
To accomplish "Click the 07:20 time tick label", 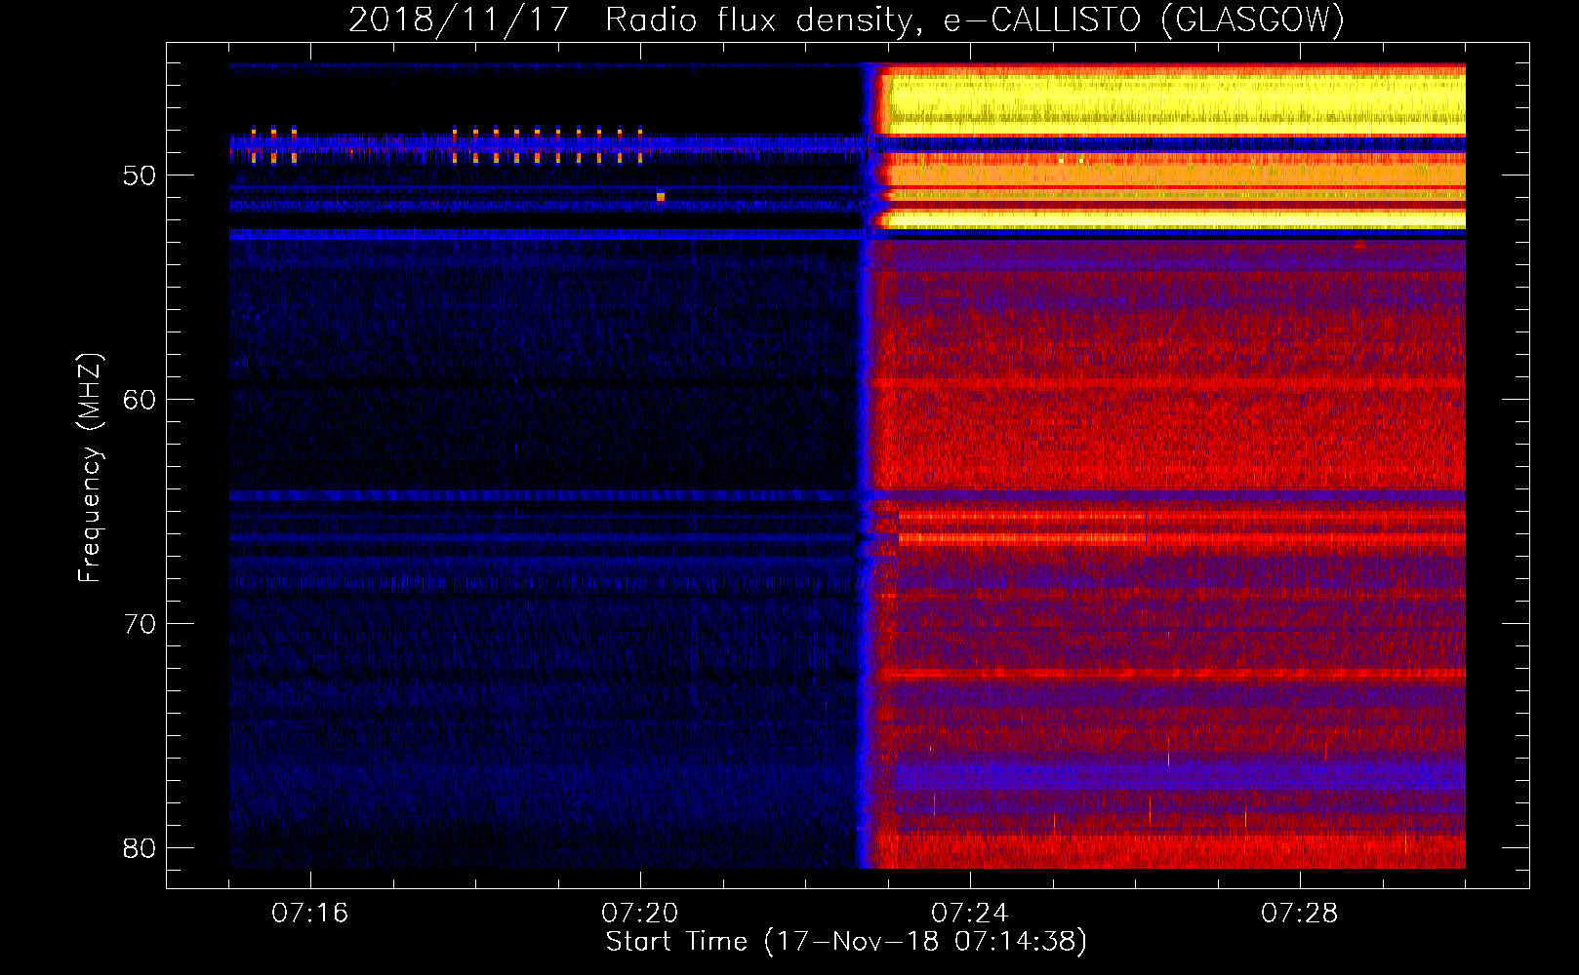I will (639, 913).
